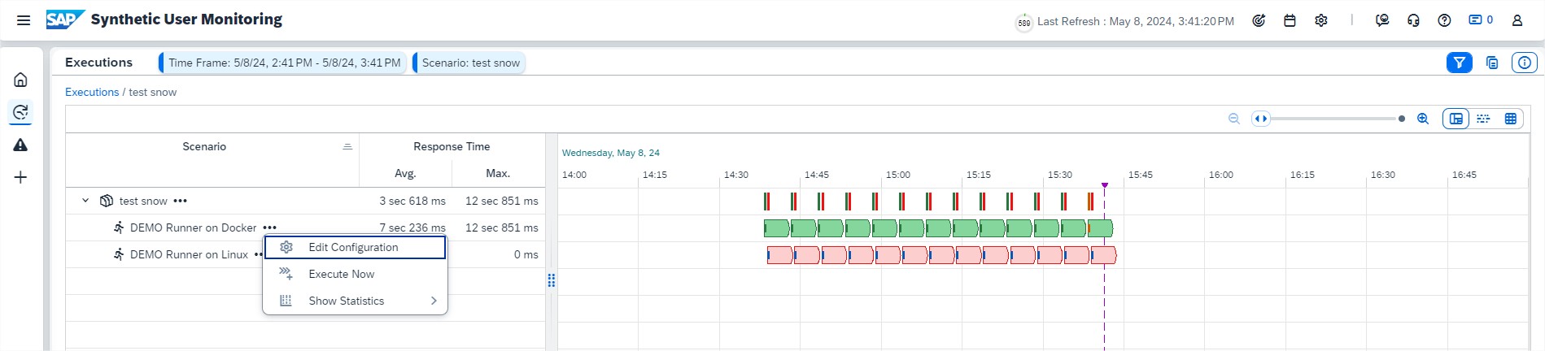Toggle the information panel button
1545x351 pixels.
tap(1524, 63)
